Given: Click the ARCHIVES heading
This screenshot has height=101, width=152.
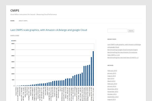Looking at the screenshot, I should [x=110, y=65].
